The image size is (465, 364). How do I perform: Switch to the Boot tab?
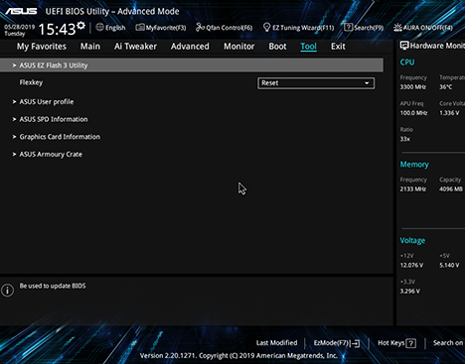click(x=277, y=47)
